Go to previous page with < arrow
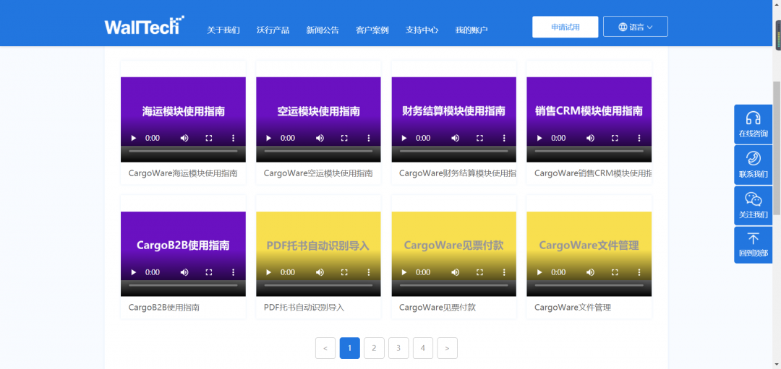Image resolution: width=781 pixels, height=369 pixels. coord(325,348)
